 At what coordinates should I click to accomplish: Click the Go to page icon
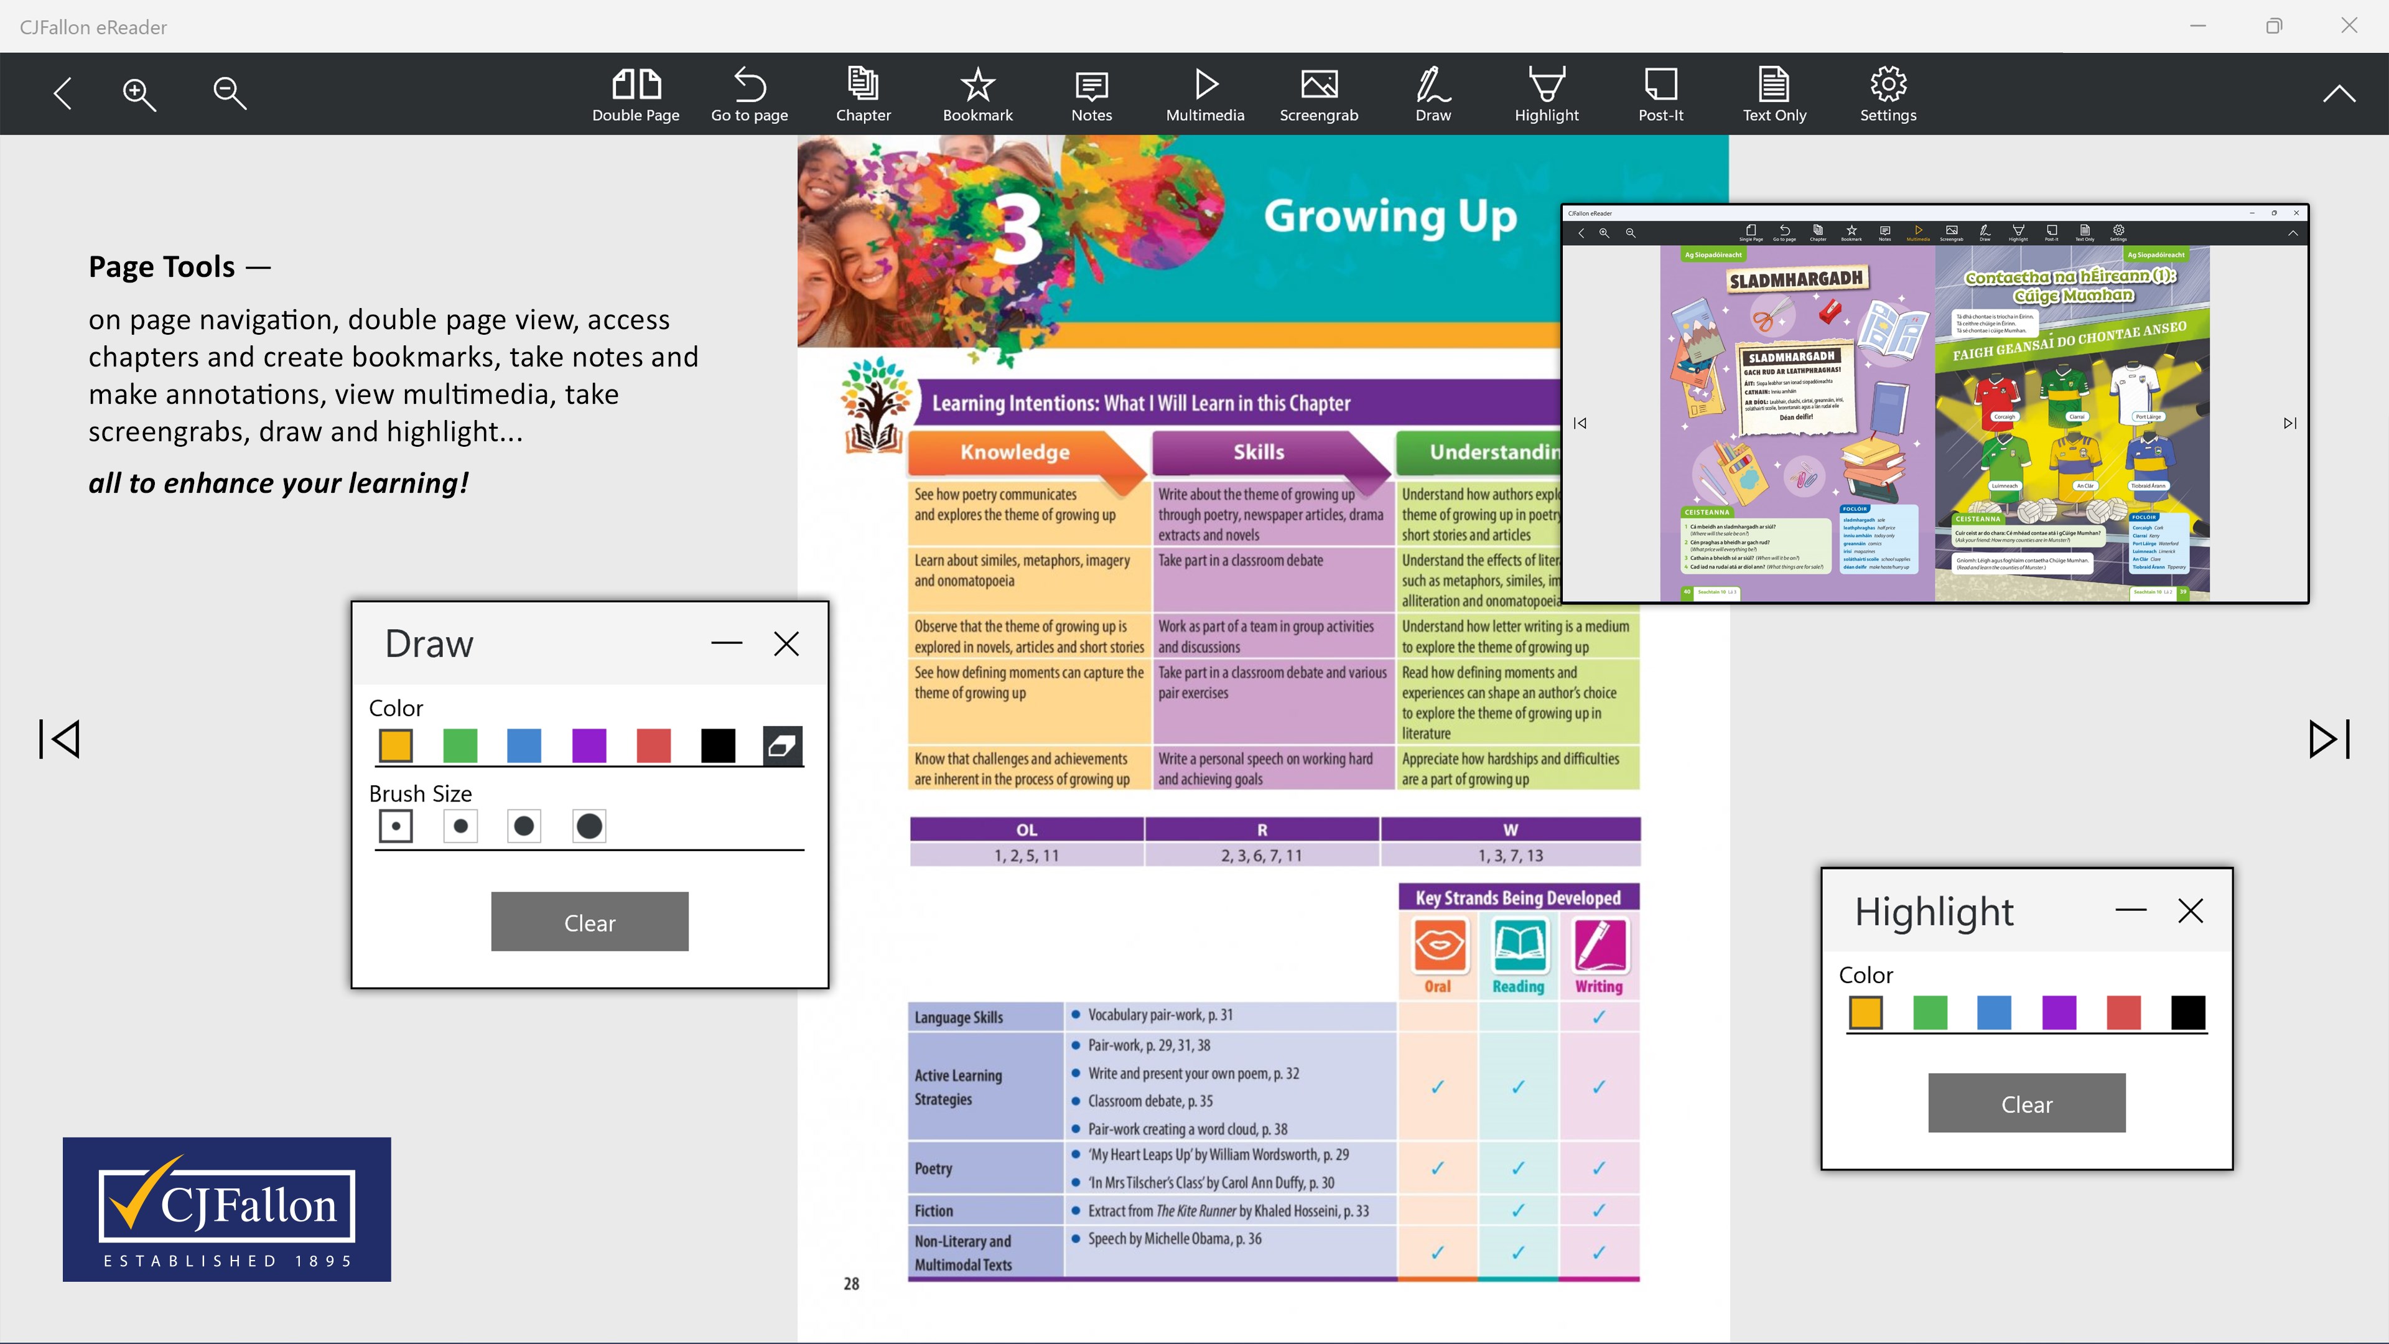[x=749, y=93]
